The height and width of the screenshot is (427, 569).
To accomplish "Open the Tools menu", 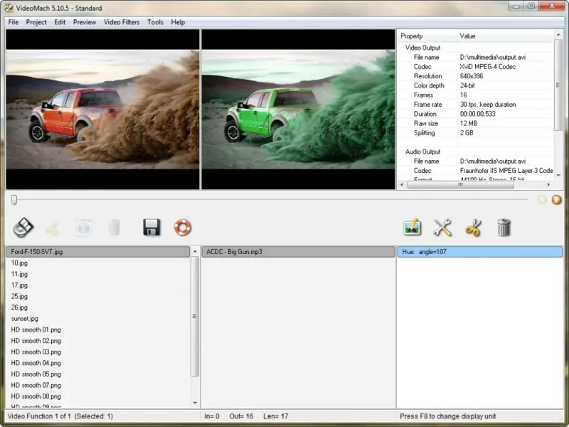I will 155,22.
